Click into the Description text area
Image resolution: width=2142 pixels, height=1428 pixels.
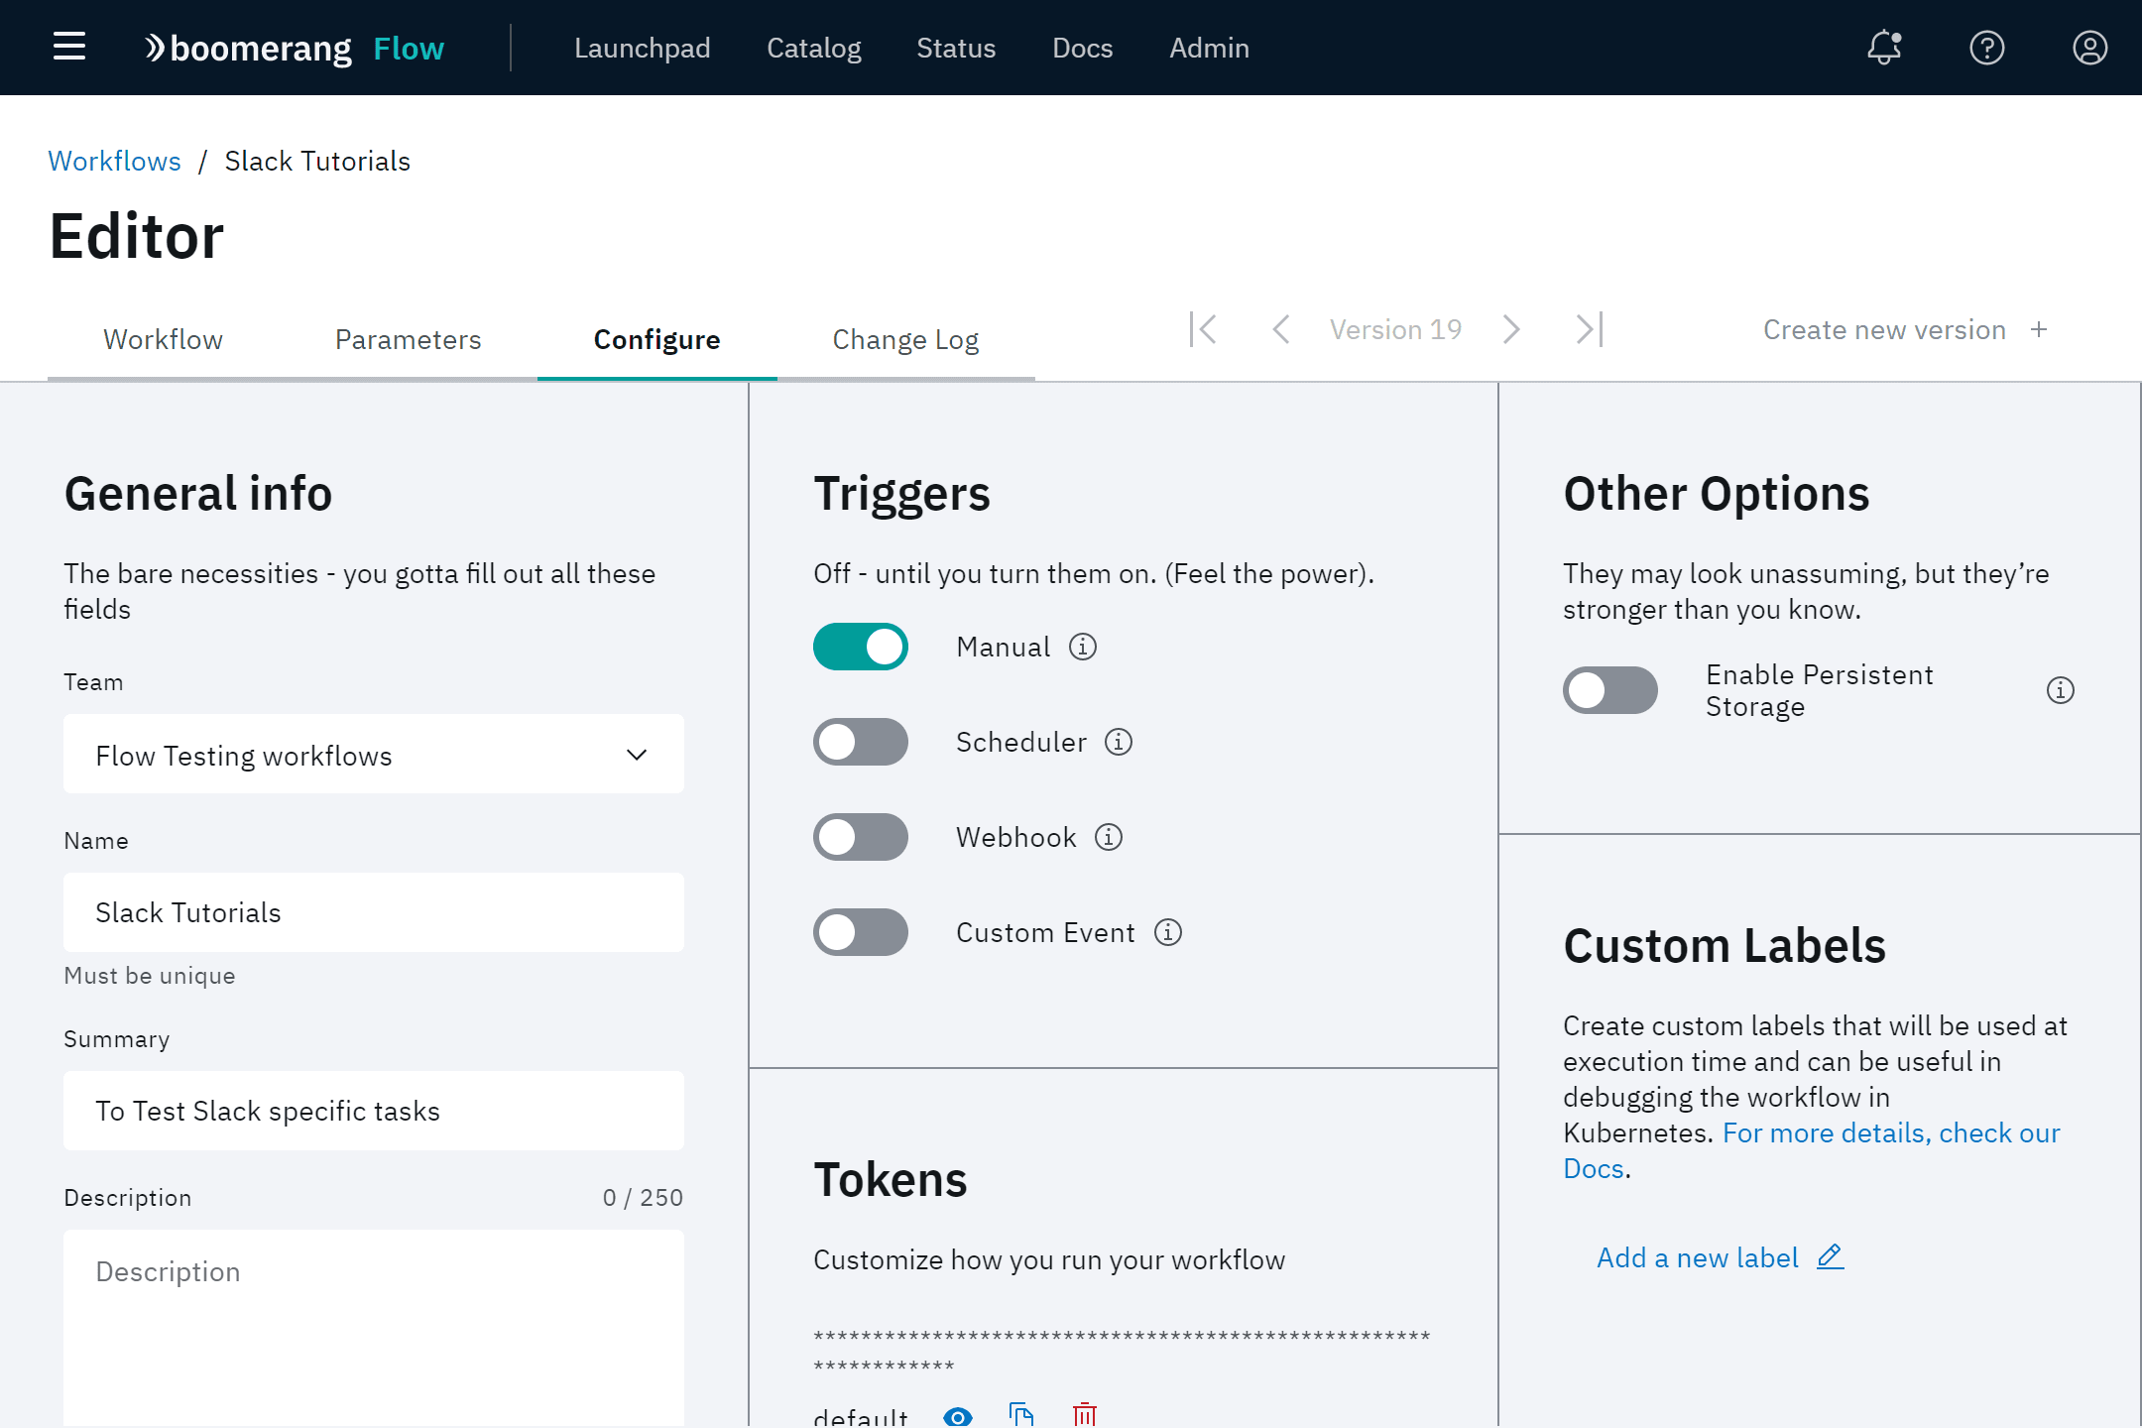pos(374,1327)
